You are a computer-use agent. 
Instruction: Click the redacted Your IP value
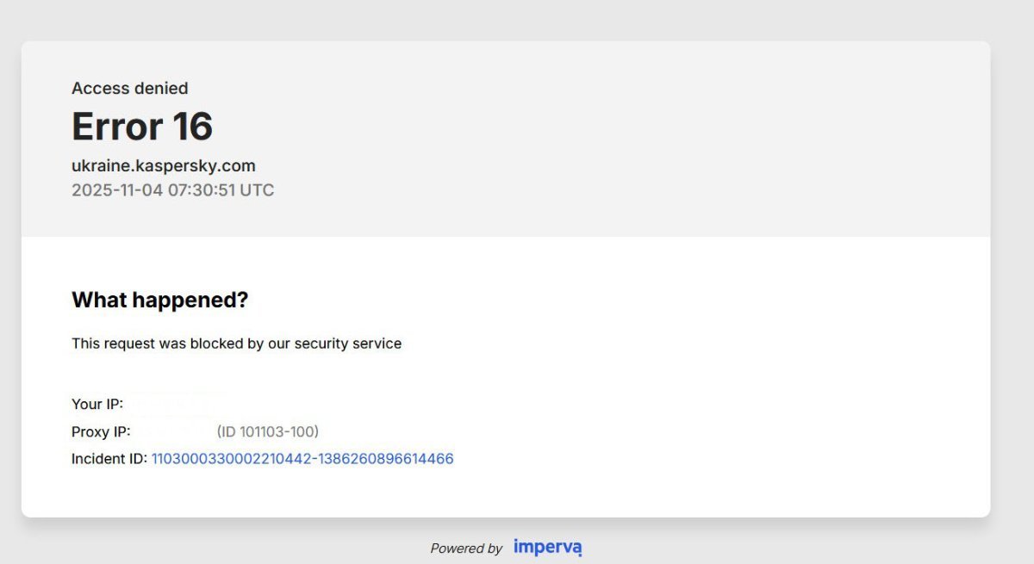171,404
